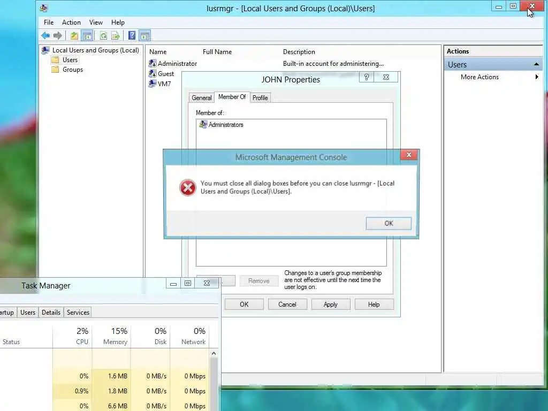
Task: Select the Guest user row text
Action: pos(166,74)
